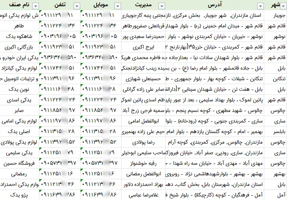
Task: Select trade name cell اصلی یدک
Action: point(19,132)
